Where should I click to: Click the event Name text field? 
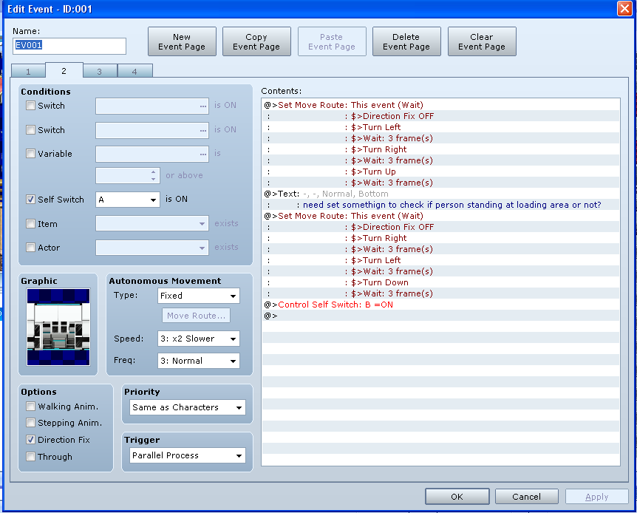pos(69,46)
